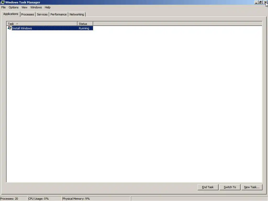Switch to the Applications tab
Screen dimensions: 268x201
[10, 14]
